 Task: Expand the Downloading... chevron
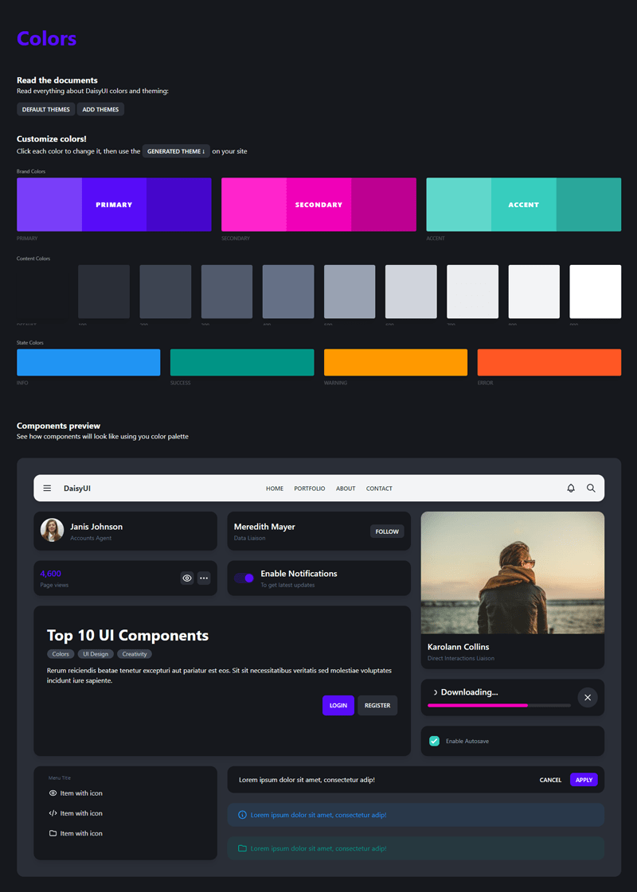coord(435,691)
